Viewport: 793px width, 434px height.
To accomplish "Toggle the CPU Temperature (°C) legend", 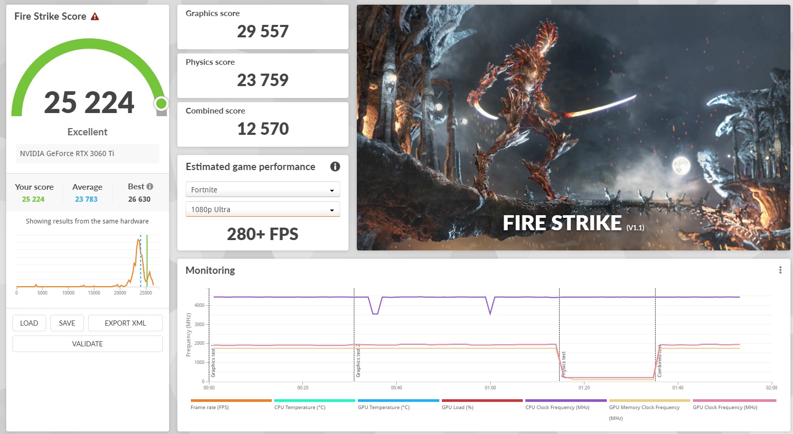I will 314,405.
